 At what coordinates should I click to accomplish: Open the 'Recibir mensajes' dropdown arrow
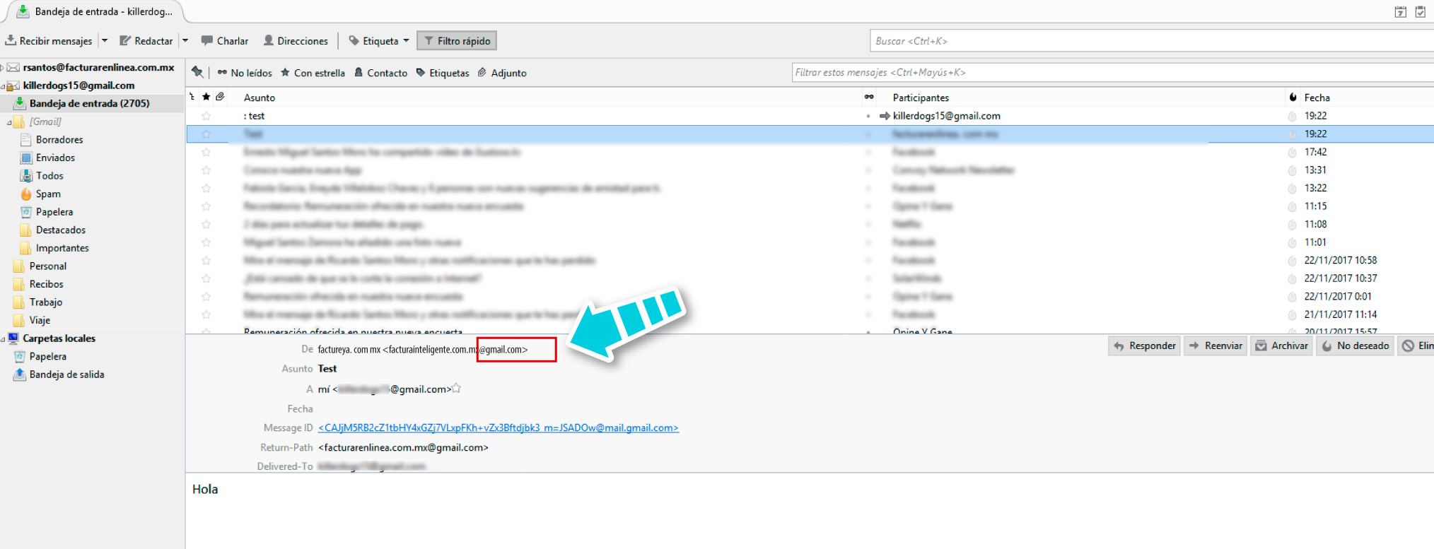tap(105, 41)
